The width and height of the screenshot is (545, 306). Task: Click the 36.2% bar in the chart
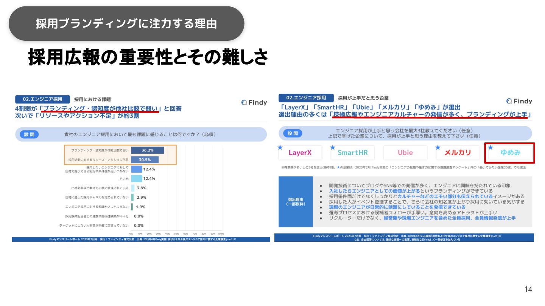(148, 150)
